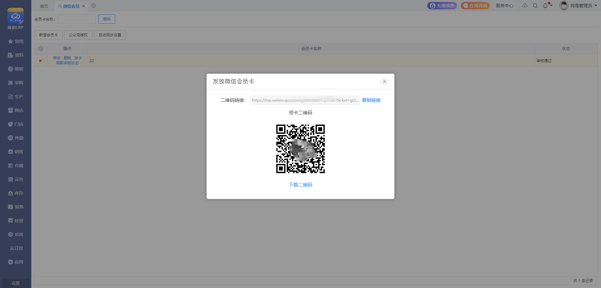This screenshot has height=288, width=601.
Task: Click the 自动同步设置 button
Action: coord(110,35)
